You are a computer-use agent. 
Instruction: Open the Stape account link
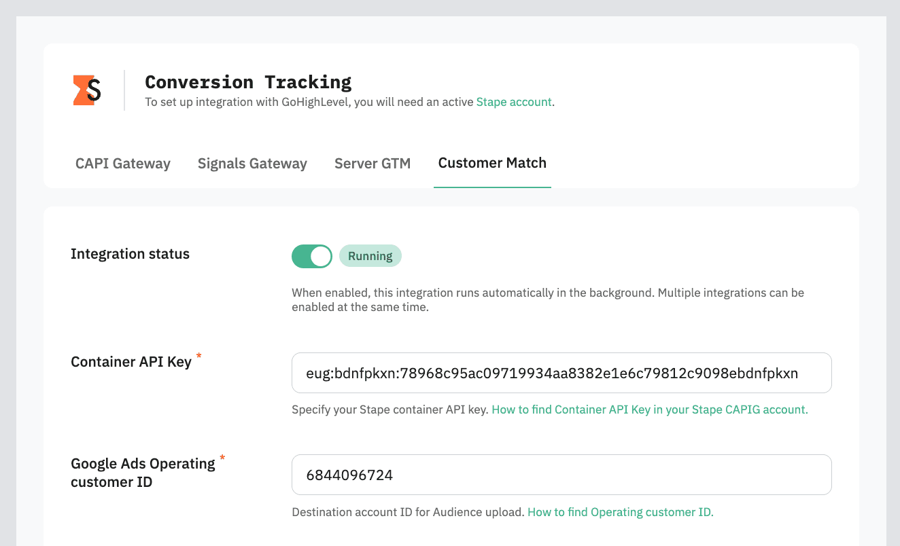513,101
